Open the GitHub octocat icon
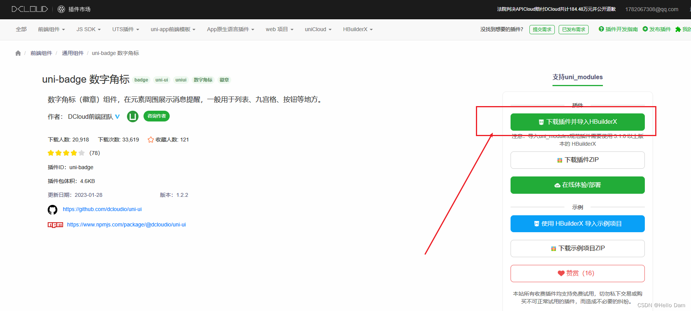This screenshot has width=691, height=311. [x=53, y=210]
